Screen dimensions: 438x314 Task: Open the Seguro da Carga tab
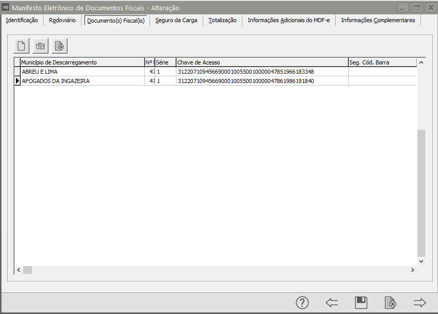176,20
